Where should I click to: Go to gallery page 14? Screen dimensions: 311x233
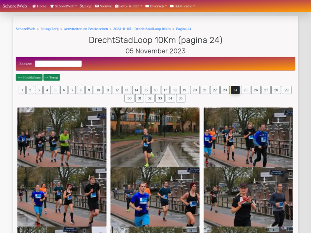[x=136, y=90]
